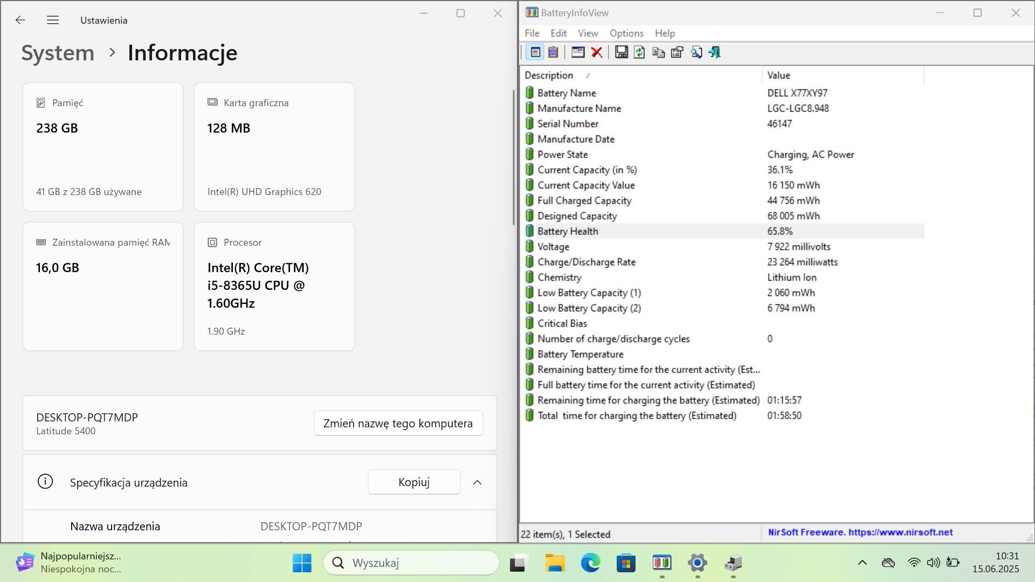1035x582 pixels.
Task: Open Najpopularniejsze news widget on taskbar
Action: pyautogui.click(x=68, y=563)
